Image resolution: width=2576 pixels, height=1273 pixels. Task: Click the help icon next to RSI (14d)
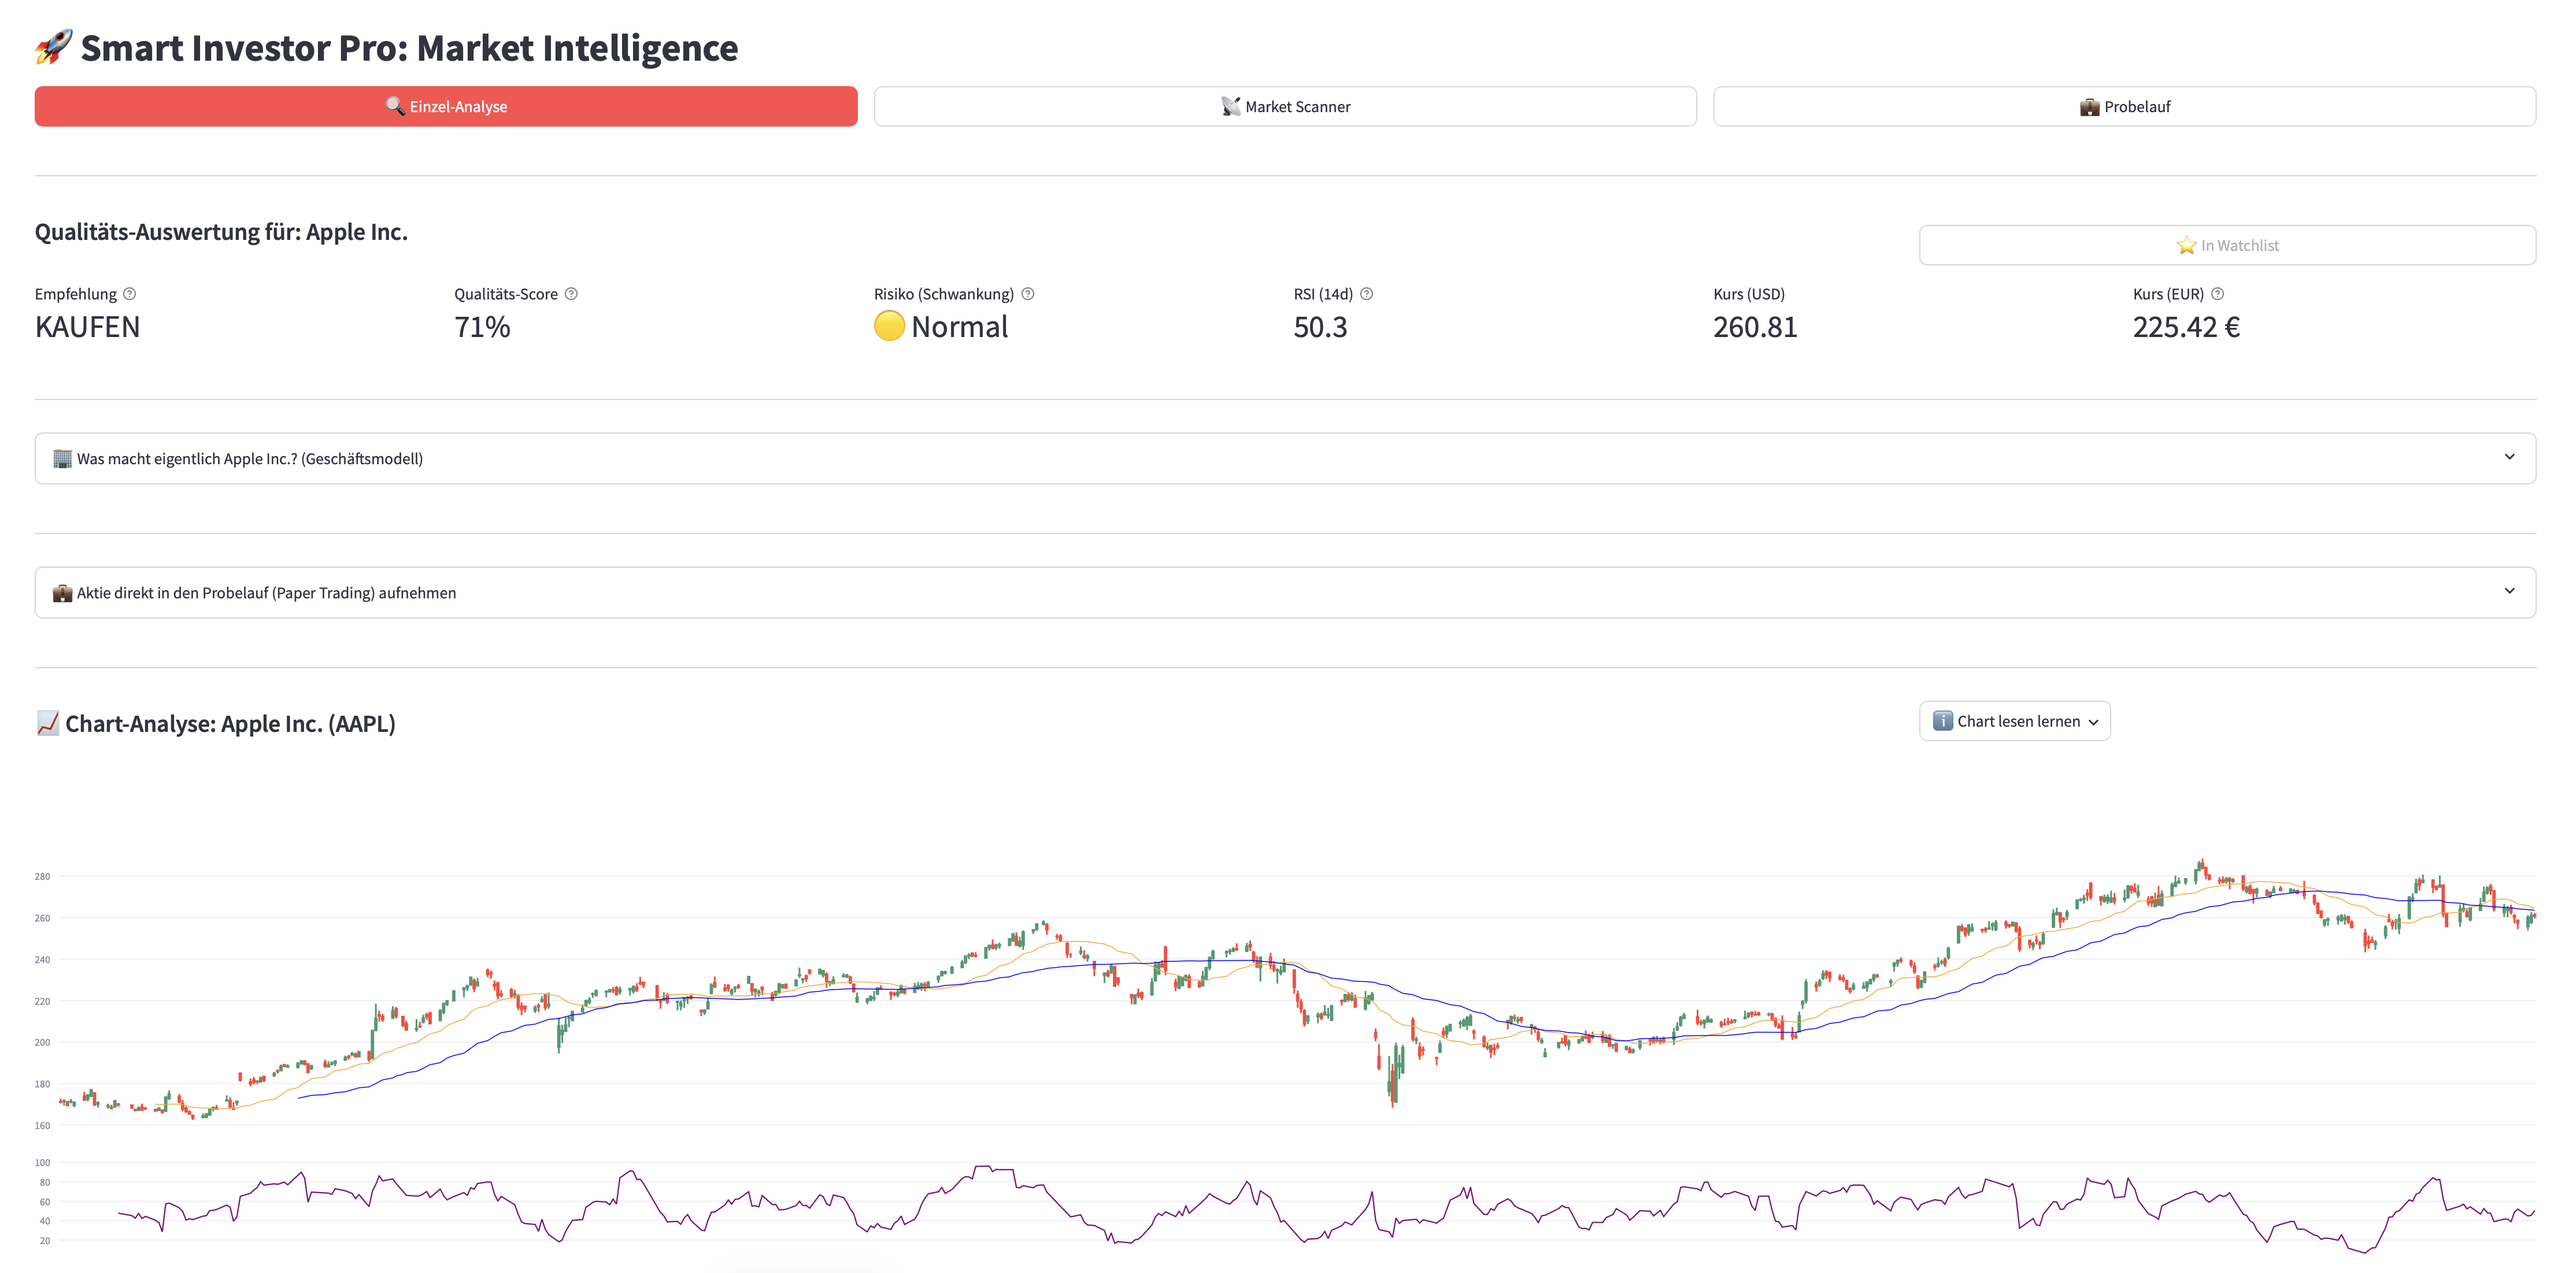pyautogui.click(x=1366, y=294)
